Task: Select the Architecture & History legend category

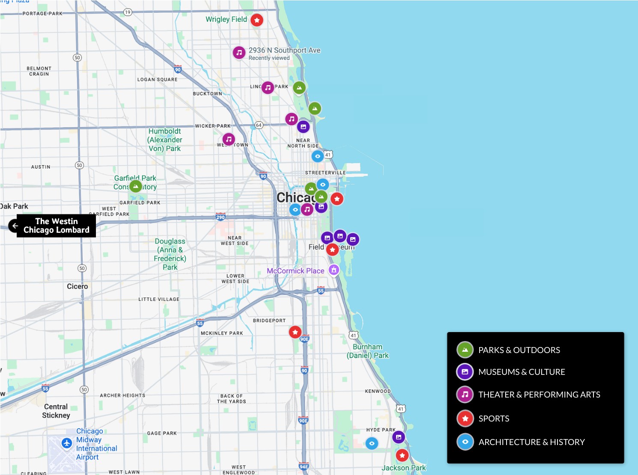Action: [x=465, y=442]
